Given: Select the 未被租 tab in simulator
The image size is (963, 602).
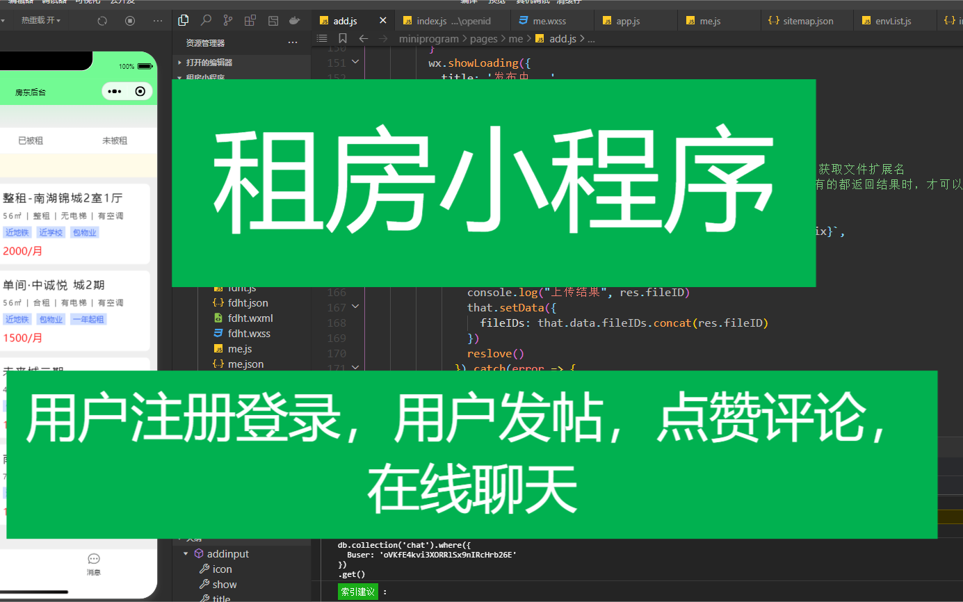Looking at the screenshot, I should (115, 140).
